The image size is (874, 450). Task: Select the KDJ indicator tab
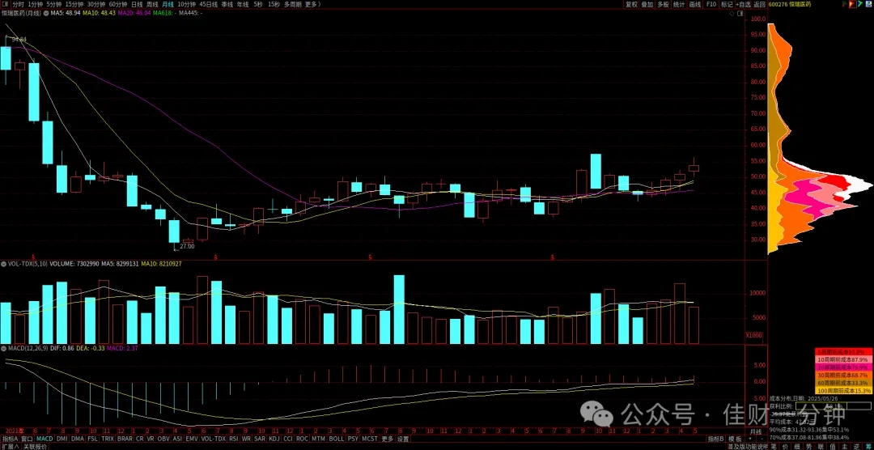(274, 439)
